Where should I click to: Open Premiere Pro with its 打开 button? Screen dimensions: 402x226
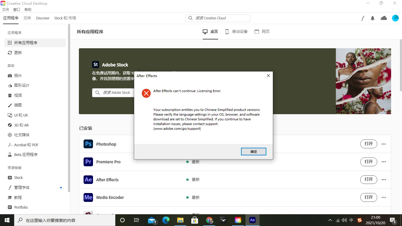[369, 162]
